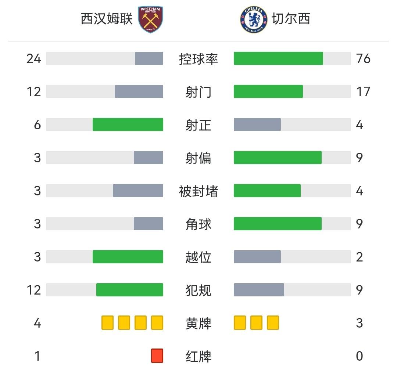Image resolution: width=397 pixels, height=368 pixels.
Task: Select the 越位 stat label
Action: (198, 257)
